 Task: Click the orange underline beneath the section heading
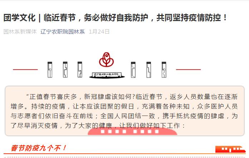125,154
